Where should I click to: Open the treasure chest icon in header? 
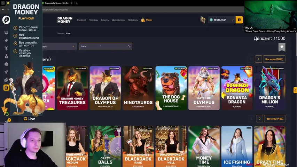203,20
